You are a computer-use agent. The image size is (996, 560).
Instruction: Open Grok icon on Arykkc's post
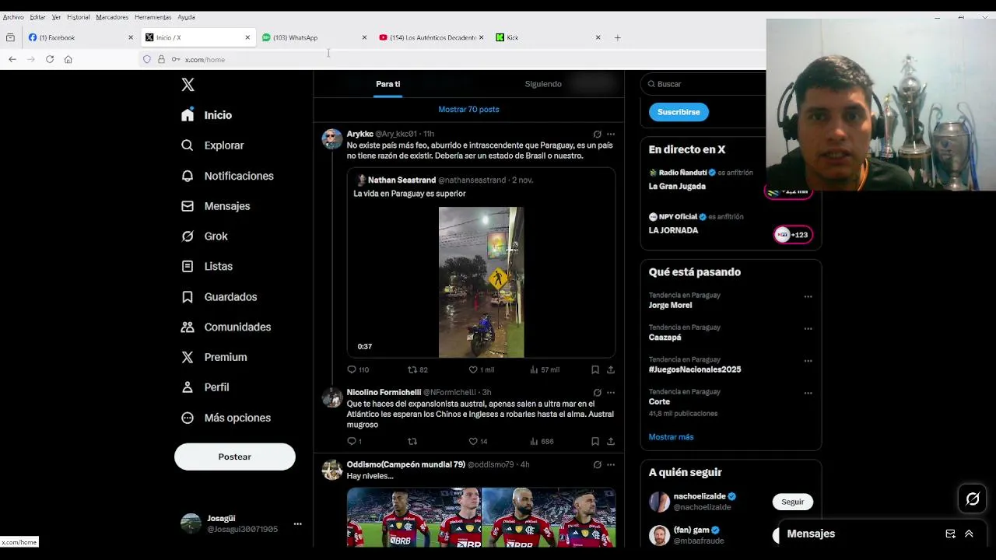point(597,134)
